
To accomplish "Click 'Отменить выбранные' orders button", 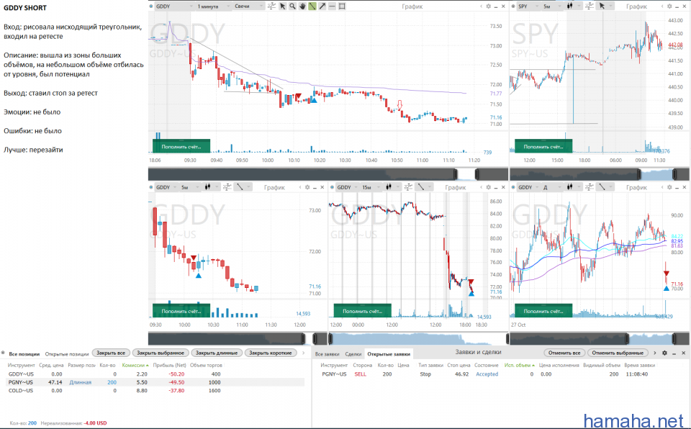I will (x=618, y=353).
